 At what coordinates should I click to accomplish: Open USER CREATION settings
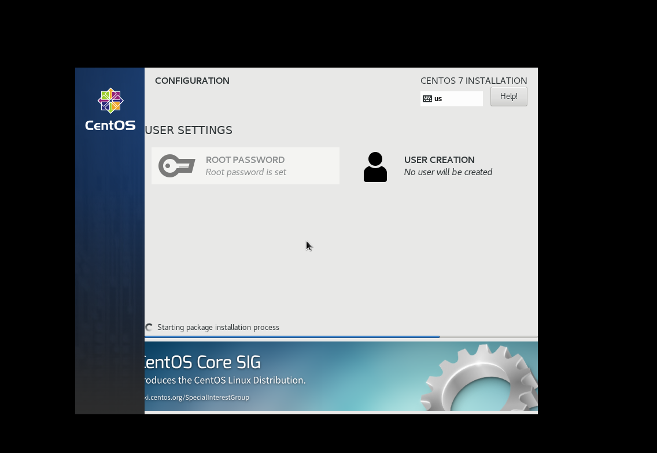pos(444,166)
